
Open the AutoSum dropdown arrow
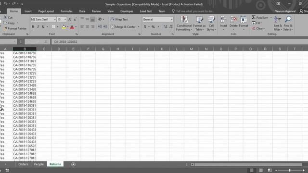pyautogui.click(x=271, y=17)
